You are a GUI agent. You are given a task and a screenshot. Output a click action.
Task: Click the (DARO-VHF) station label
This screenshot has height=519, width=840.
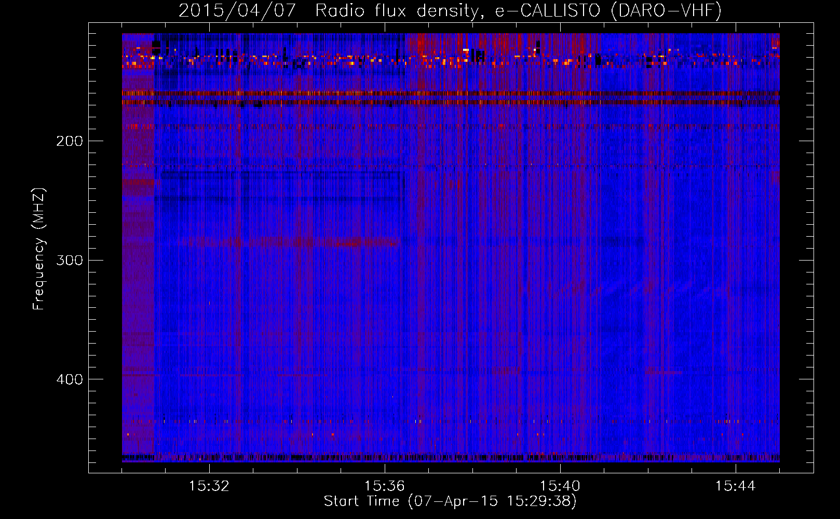tap(666, 11)
